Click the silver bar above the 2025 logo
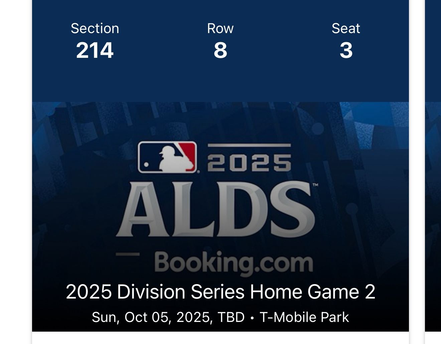 click(x=249, y=145)
